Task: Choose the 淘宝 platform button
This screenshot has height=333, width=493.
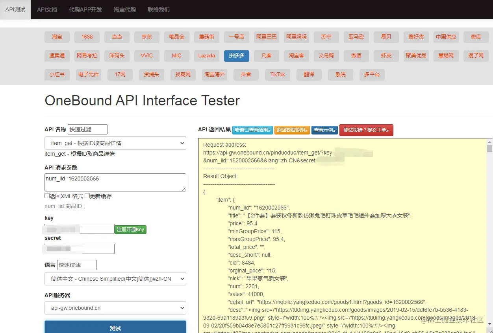Action: [57, 37]
